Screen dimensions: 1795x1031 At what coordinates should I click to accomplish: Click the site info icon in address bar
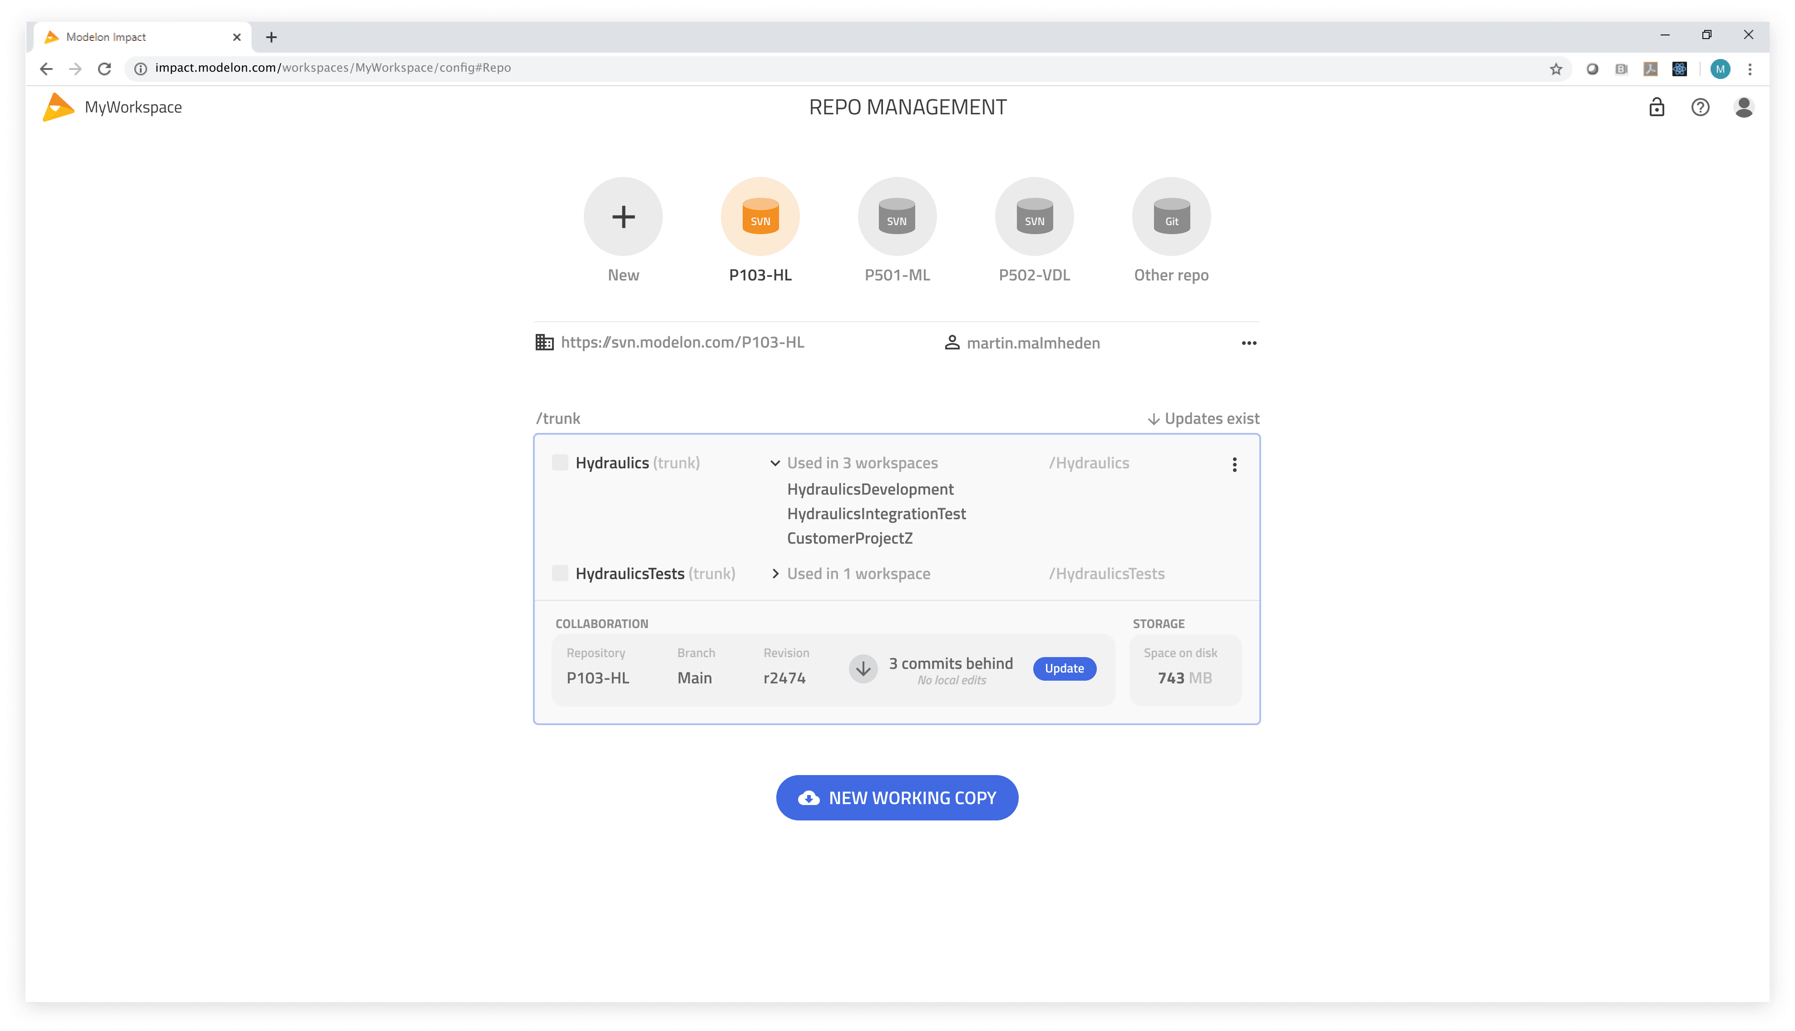140,68
